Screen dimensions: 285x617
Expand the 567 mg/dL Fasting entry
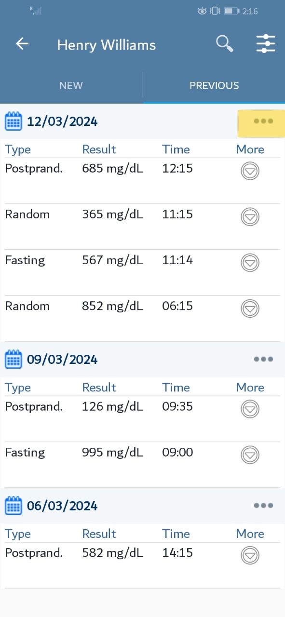coord(250,262)
